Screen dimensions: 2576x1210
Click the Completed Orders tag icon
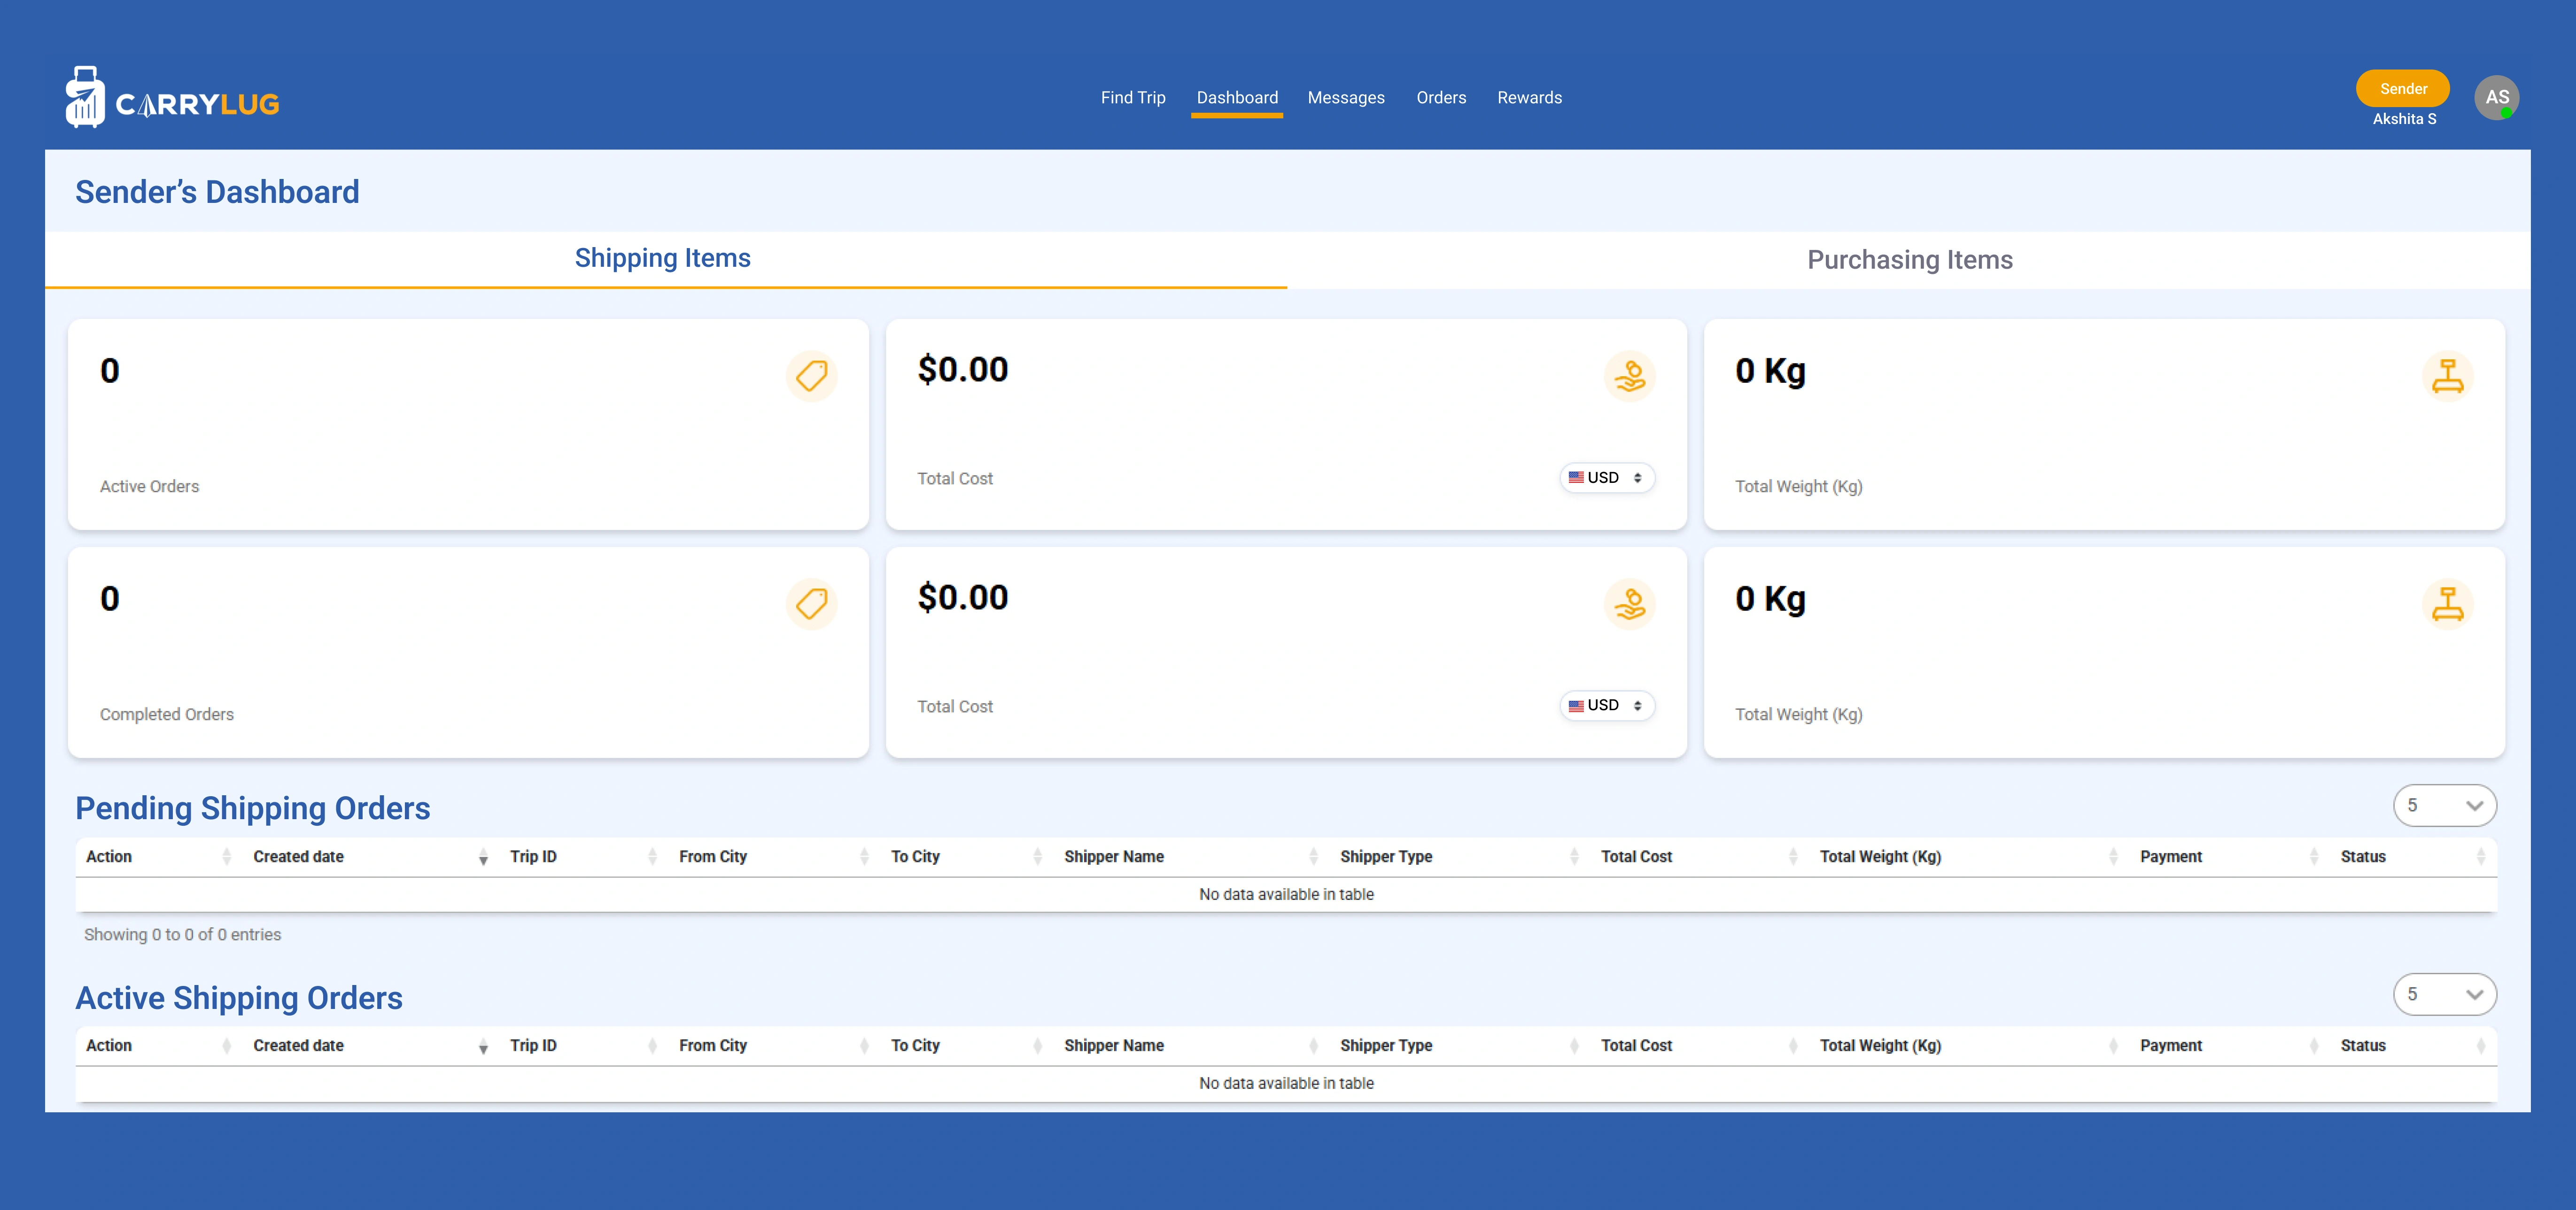[811, 604]
